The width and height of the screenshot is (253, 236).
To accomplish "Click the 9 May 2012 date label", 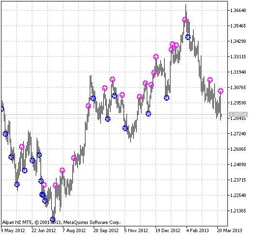I will click(13, 231).
